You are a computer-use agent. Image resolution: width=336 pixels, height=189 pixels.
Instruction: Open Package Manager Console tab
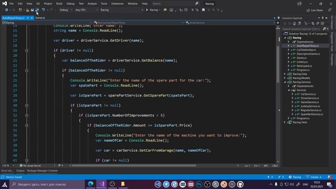tap(42, 171)
